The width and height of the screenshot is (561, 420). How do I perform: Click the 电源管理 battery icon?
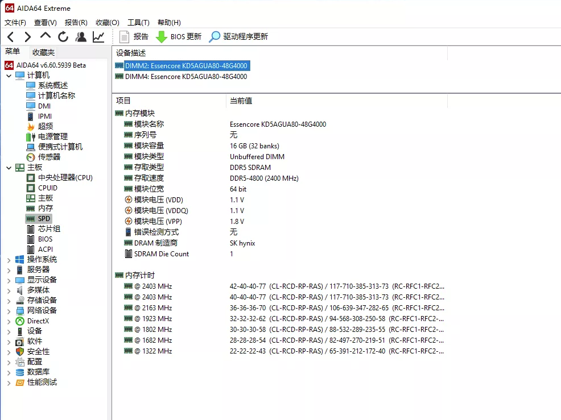[31, 136]
